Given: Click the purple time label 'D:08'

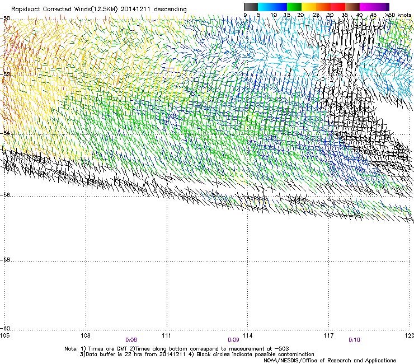Looking at the screenshot, I should point(131,340).
